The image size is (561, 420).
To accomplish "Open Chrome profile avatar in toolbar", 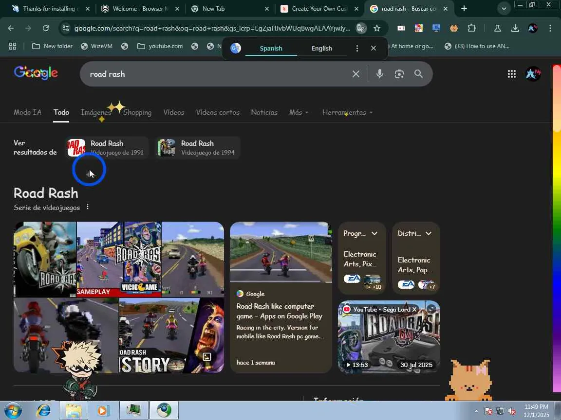I will 533,28.
